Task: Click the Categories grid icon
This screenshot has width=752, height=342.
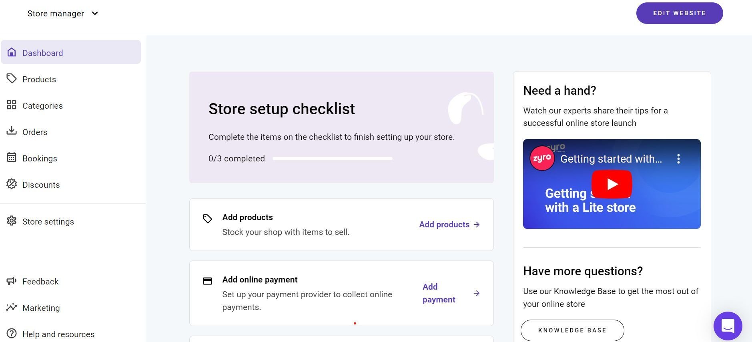Action: pyautogui.click(x=12, y=105)
